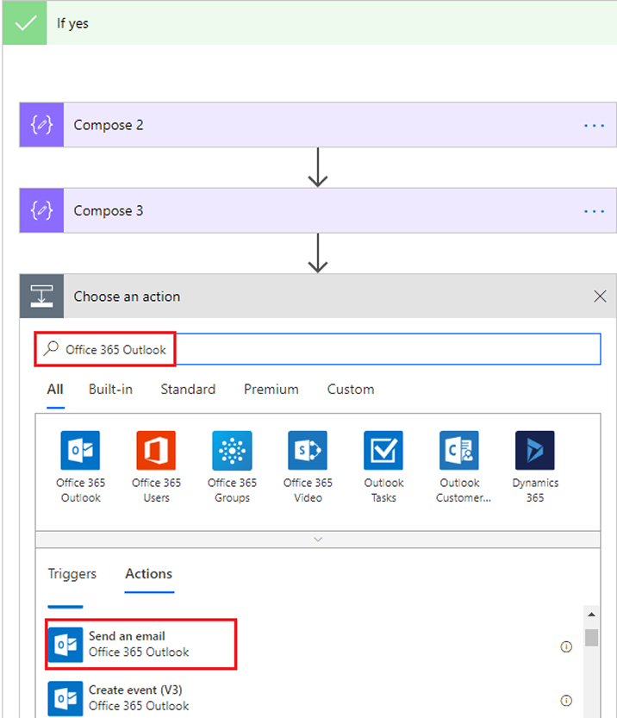This screenshot has width=617, height=718.
Task: Click the search magnifier icon
Action: [51, 348]
